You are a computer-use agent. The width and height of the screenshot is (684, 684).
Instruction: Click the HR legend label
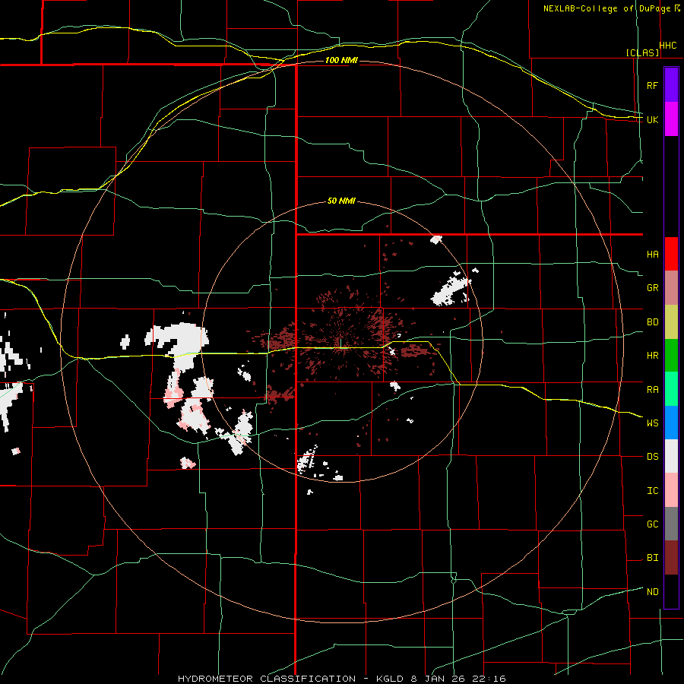653,356
